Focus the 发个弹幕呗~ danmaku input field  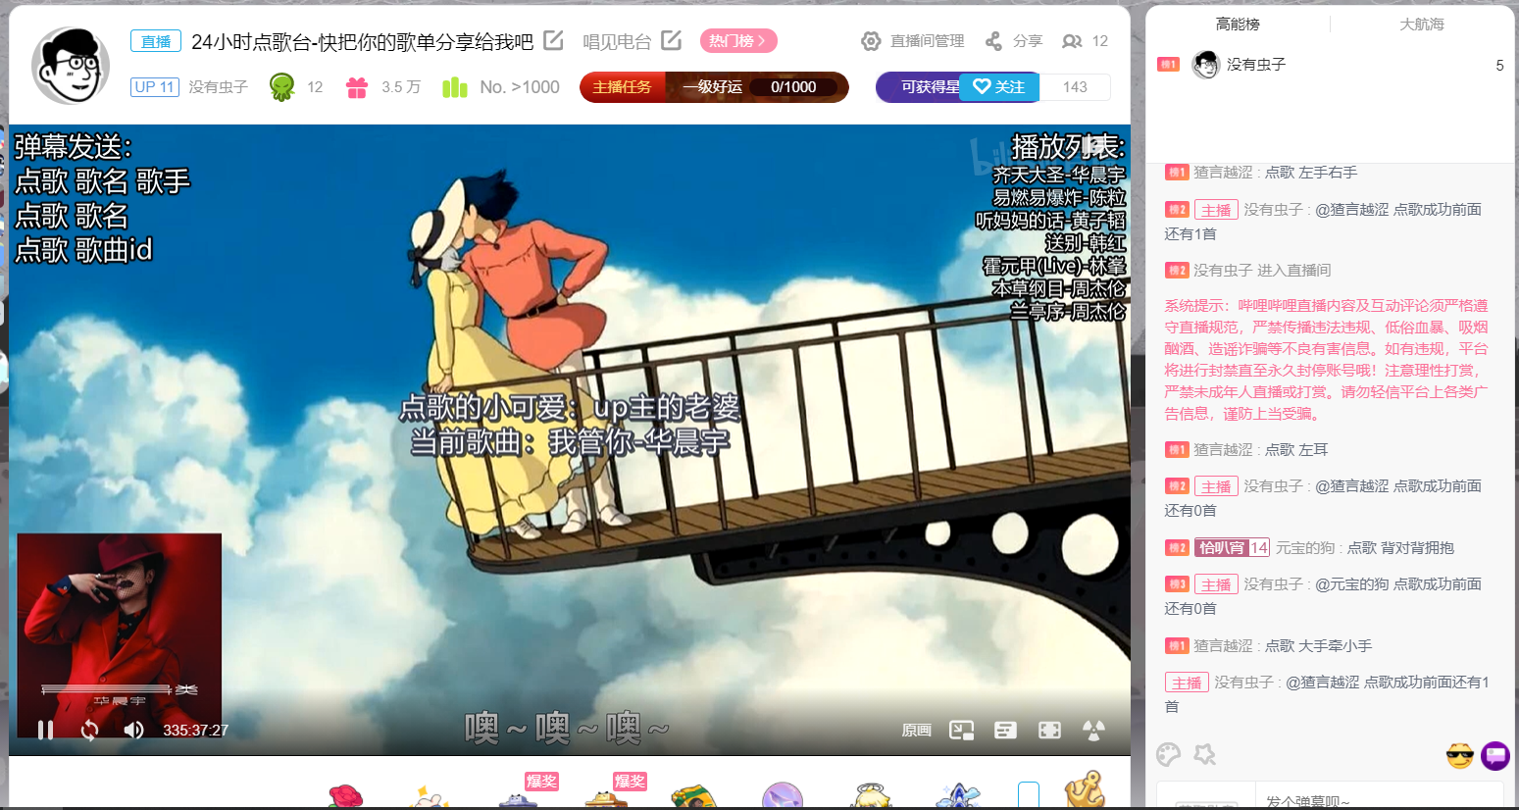tap(1379, 799)
